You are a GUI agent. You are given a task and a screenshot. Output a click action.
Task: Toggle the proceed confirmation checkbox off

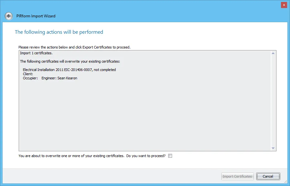pos(170,155)
